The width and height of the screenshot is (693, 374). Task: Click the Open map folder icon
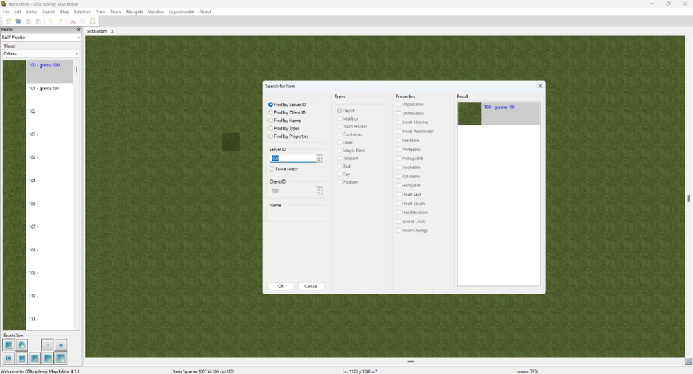point(18,21)
